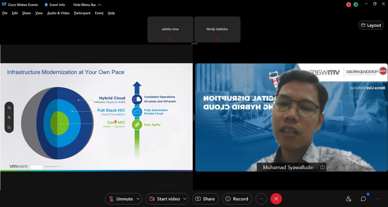
Task: Click the Fully Automated Private Cloud text
Action: [156, 112]
